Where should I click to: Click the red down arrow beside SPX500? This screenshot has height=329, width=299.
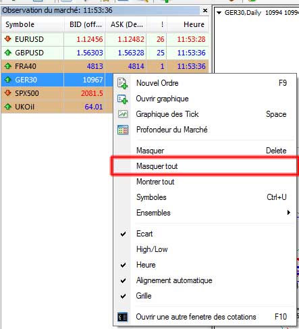coord(8,93)
